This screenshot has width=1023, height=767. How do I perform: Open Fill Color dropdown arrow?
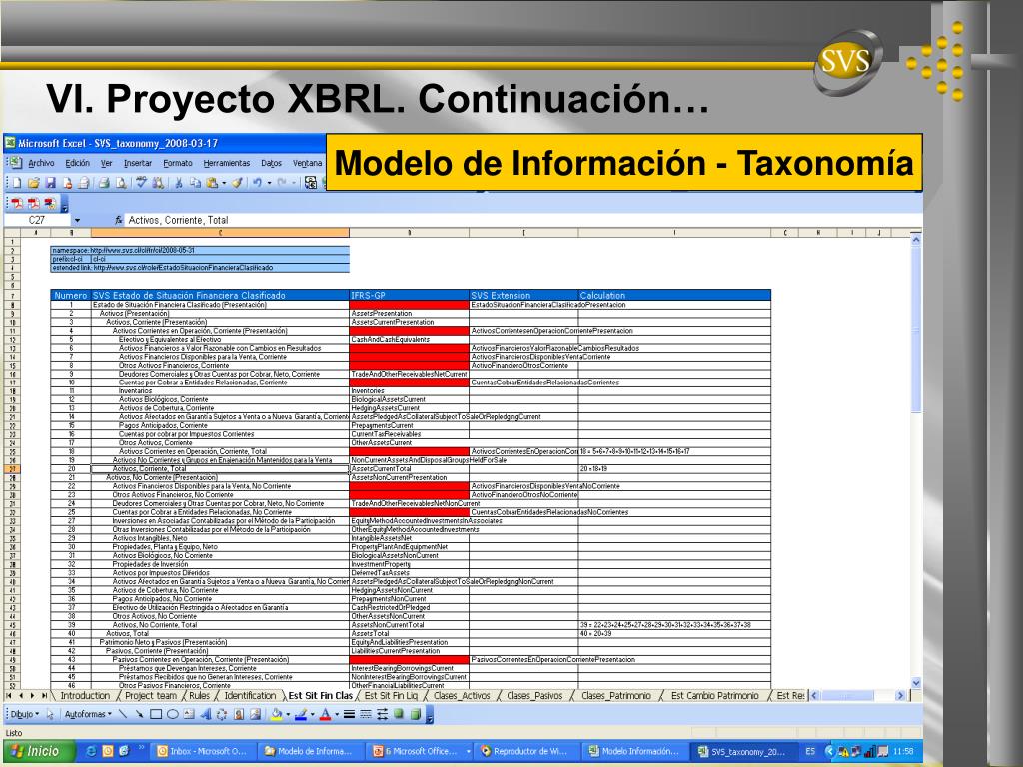tap(288, 714)
